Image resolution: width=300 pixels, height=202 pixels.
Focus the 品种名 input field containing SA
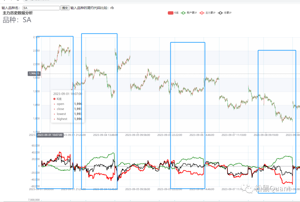pyautogui.click(x=41, y=8)
